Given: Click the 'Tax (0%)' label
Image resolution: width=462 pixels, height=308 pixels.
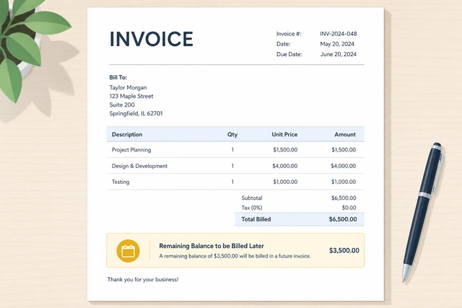Looking at the screenshot, I should [x=252, y=208].
